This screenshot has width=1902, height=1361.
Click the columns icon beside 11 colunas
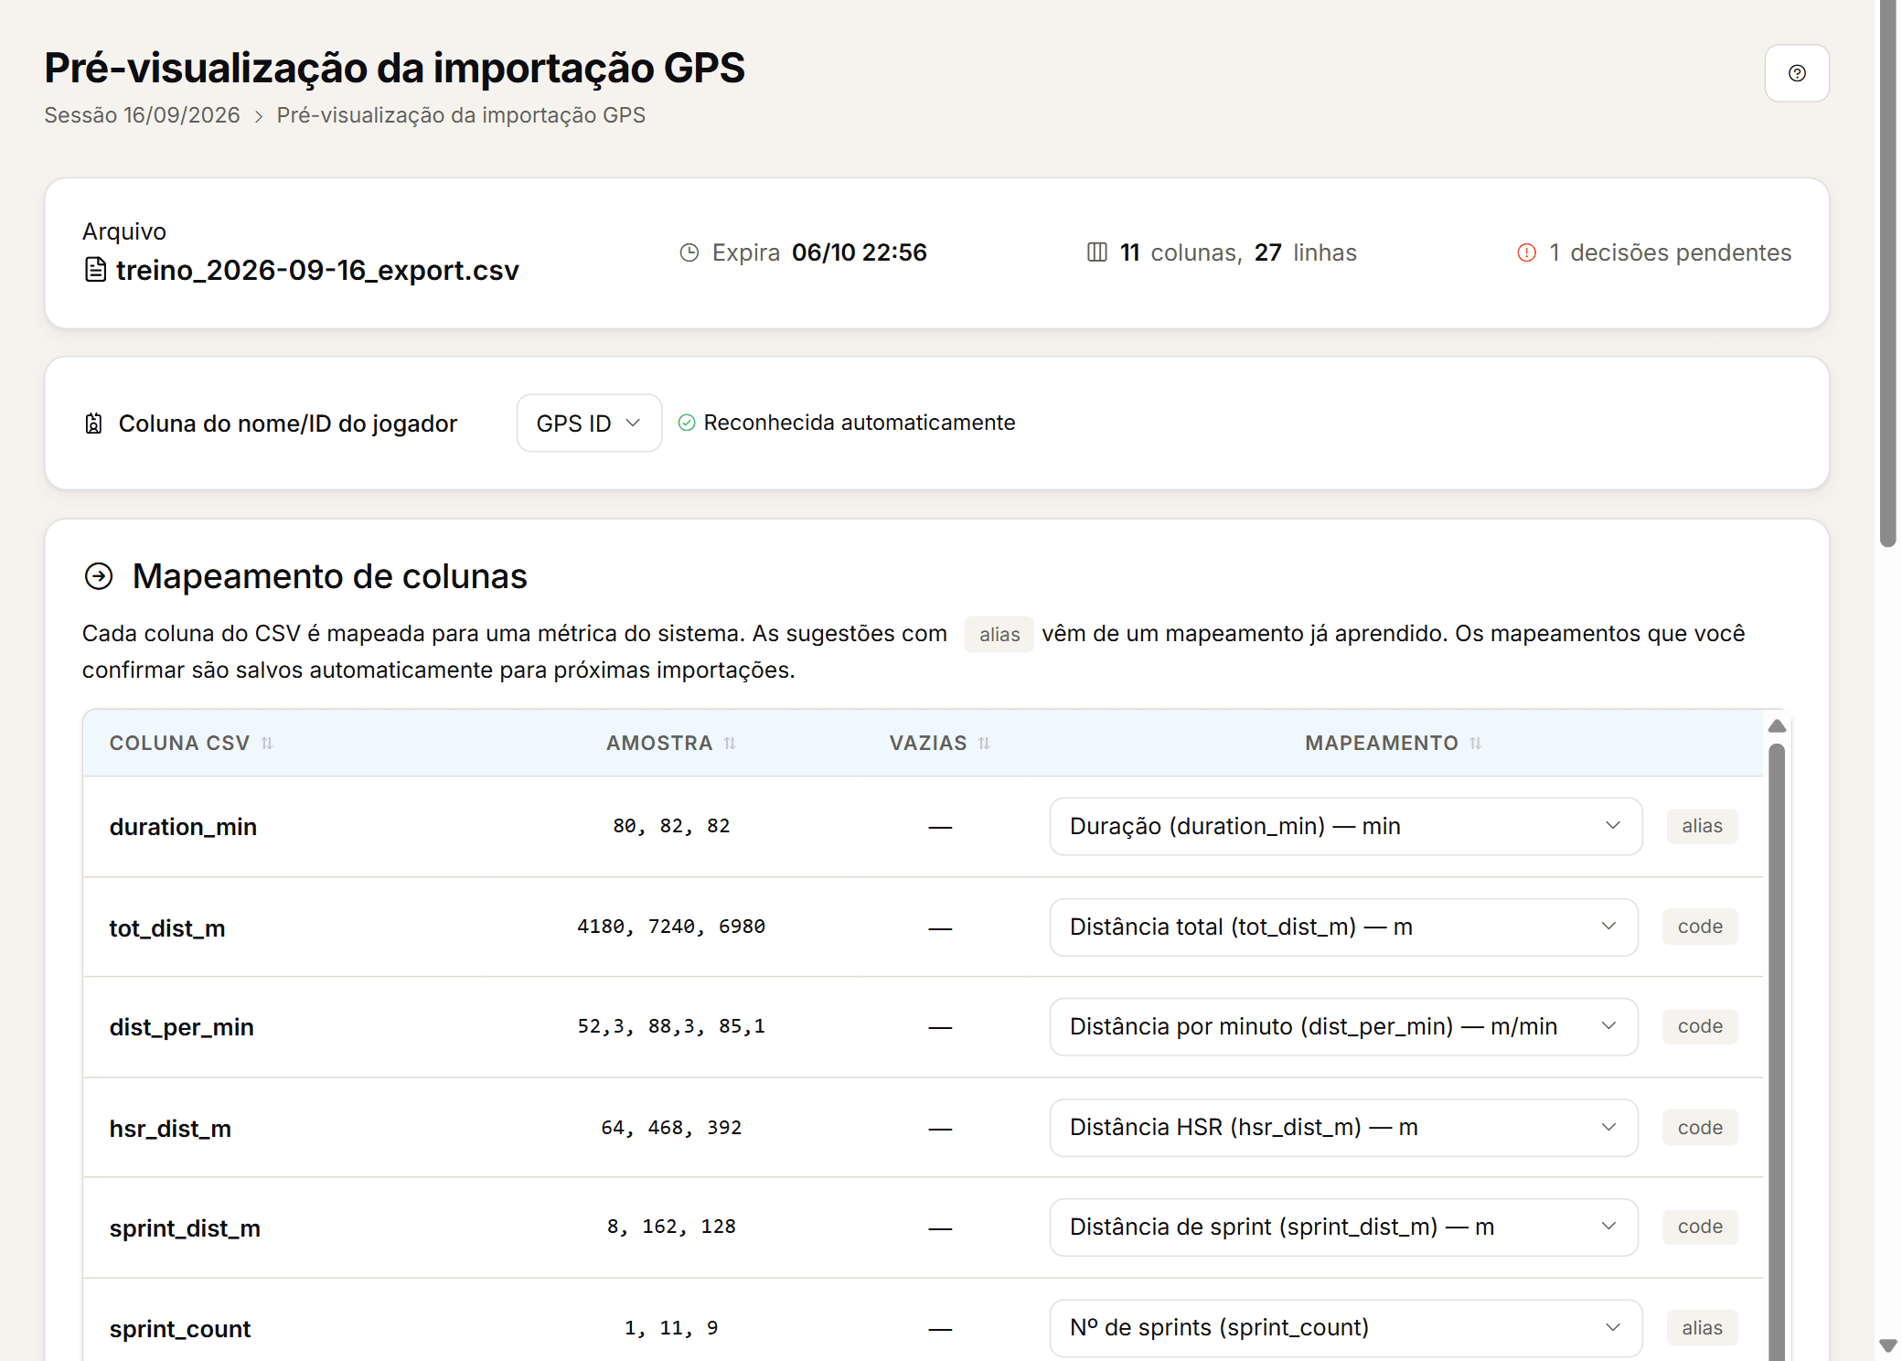(x=1096, y=252)
